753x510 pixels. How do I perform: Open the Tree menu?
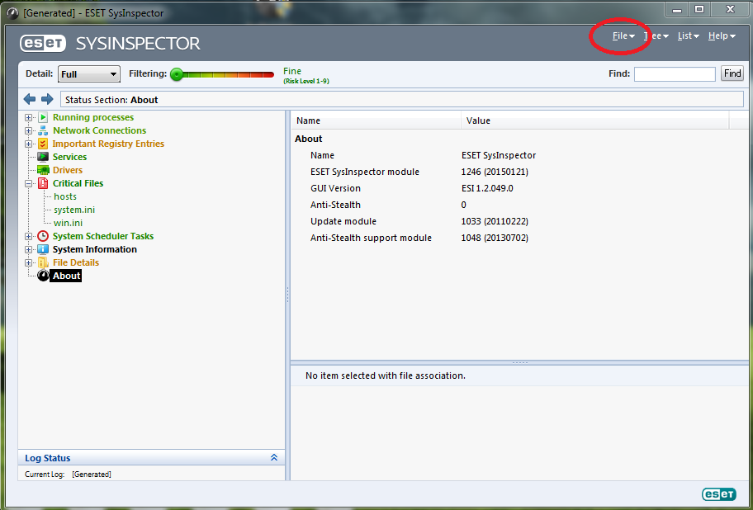656,36
